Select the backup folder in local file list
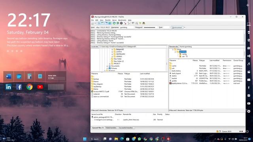 click(96, 79)
